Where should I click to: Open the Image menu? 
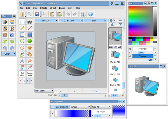pyautogui.click(x=62, y=8)
